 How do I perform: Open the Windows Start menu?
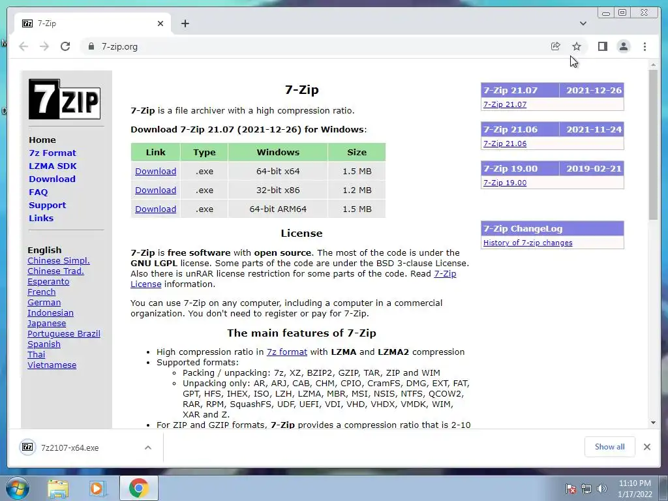tap(17, 488)
